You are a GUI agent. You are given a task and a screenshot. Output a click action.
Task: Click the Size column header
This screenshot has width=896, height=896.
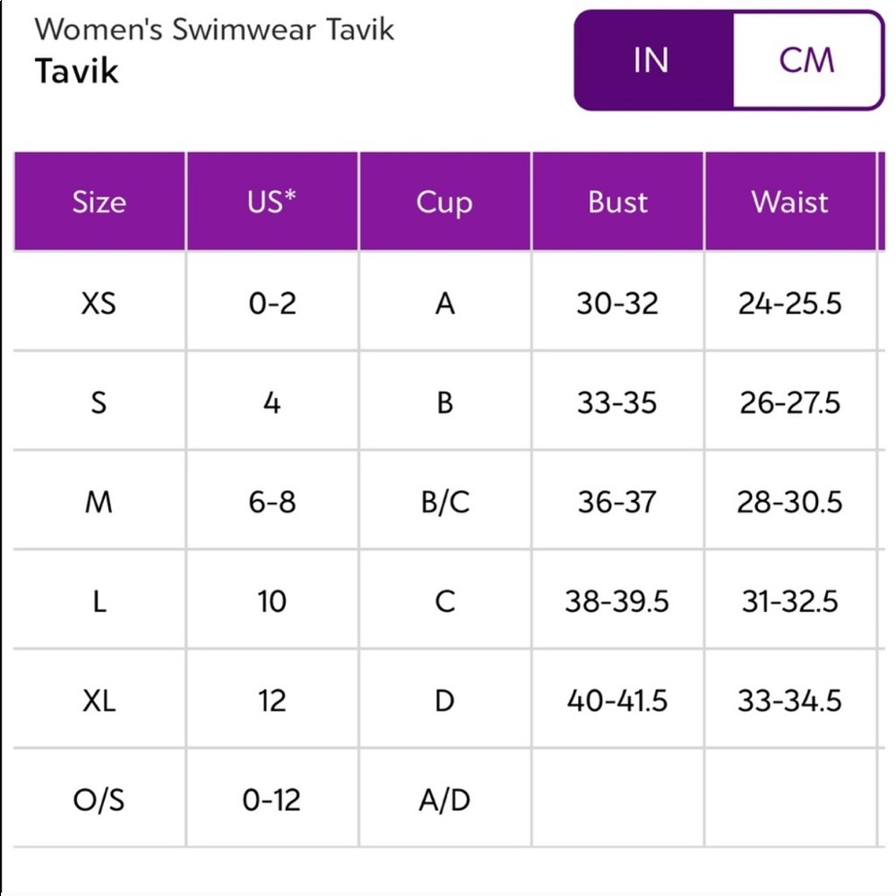(x=99, y=201)
